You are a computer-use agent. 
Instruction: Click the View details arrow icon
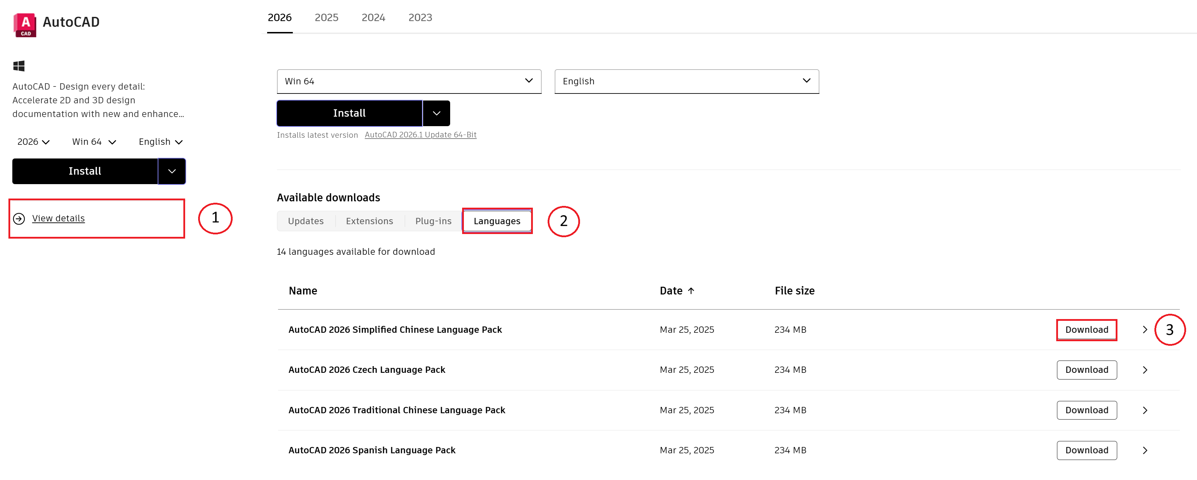pos(19,219)
